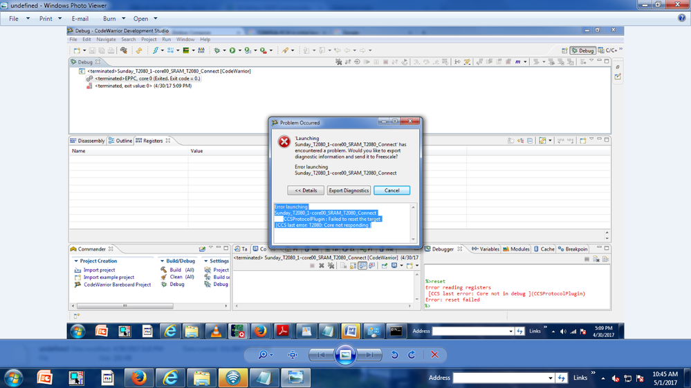Viewport: 691px width, 388px height.
Task: Toggle the Pin Console icon in console toolbar
Action: click(x=385, y=266)
